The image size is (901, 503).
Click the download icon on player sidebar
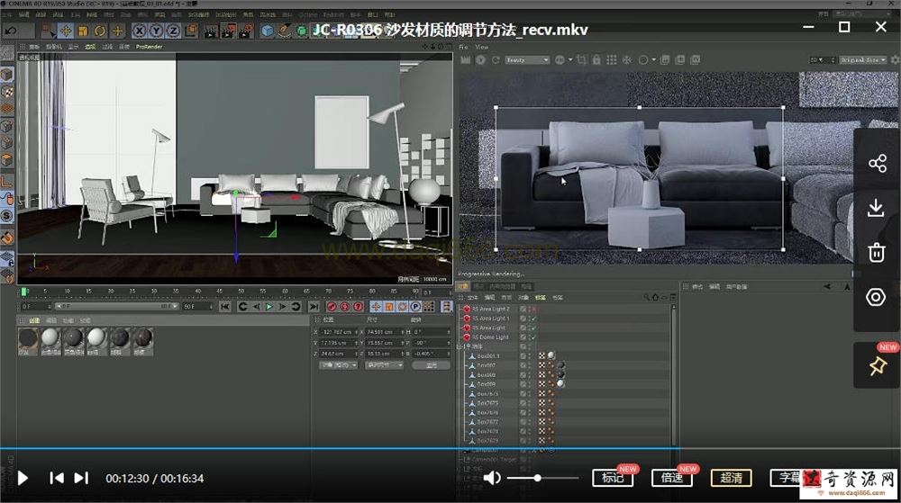[877, 208]
